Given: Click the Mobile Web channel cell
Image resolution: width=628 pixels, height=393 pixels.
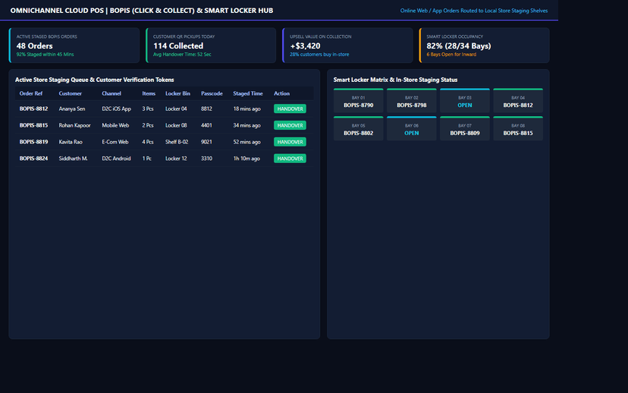Looking at the screenshot, I should [115, 125].
